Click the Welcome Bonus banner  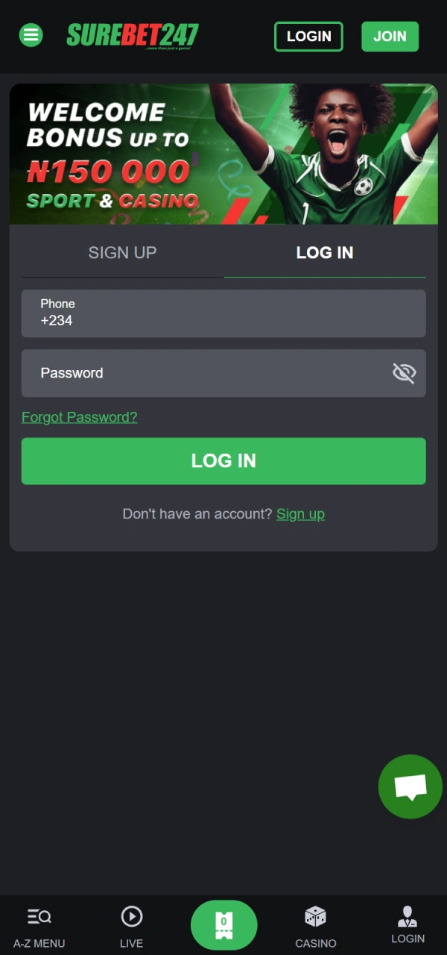click(223, 154)
